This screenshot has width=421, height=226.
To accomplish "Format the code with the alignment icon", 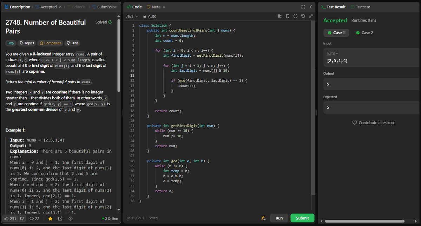I will click(279, 16).
